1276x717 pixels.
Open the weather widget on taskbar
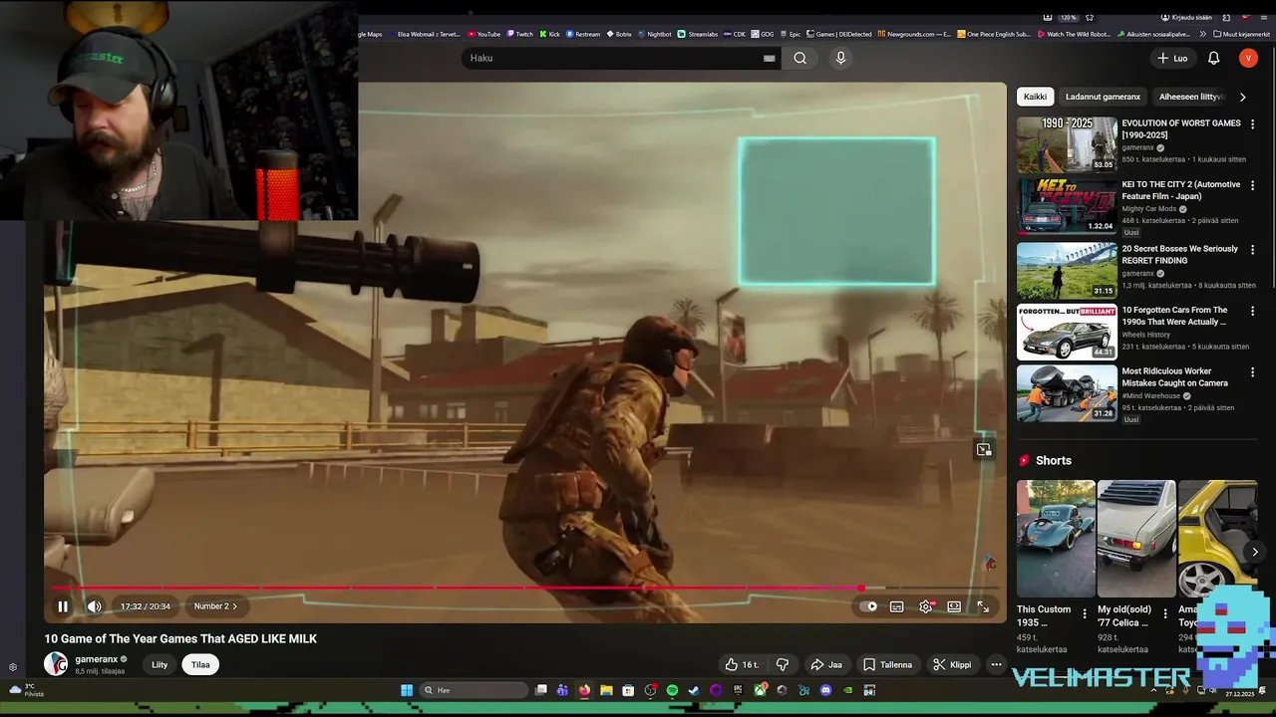[x=26, y=690]
